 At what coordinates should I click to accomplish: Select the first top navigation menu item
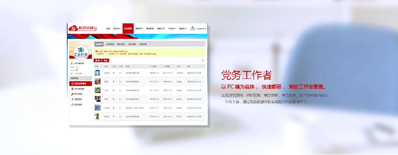108,29
